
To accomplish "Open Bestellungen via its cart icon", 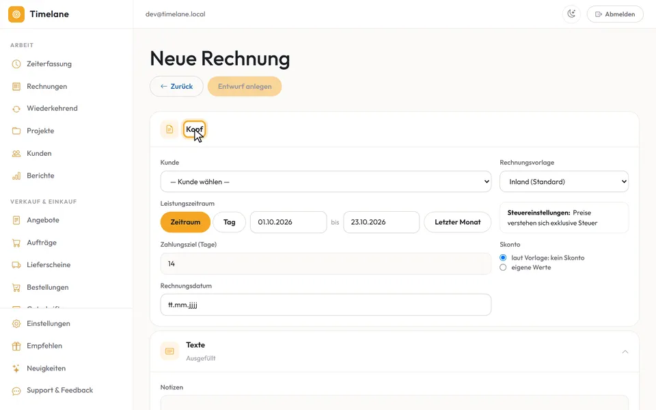I will 16,288.
